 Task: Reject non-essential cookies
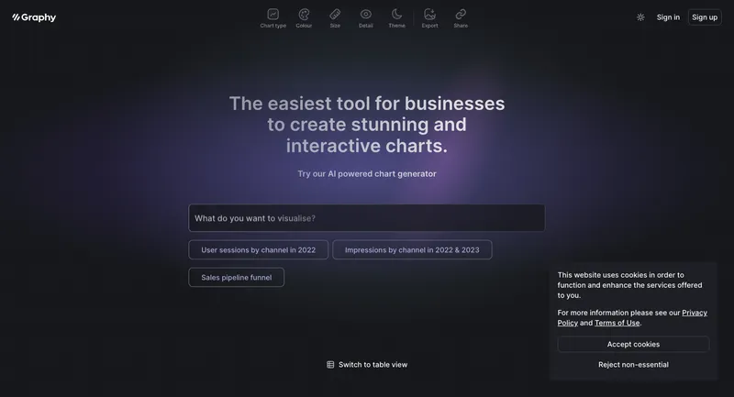click(x=633, y=365)
